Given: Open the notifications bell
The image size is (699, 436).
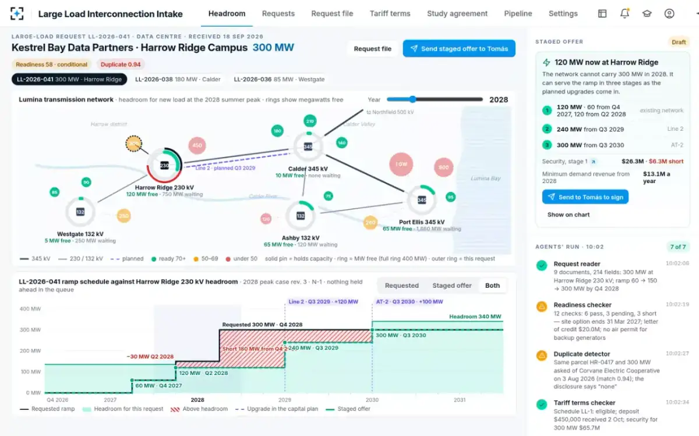Looking at the screenshot, I should point(624,13).
